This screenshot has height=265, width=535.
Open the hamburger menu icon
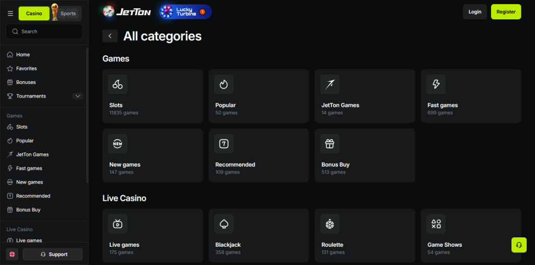[10, 14]
